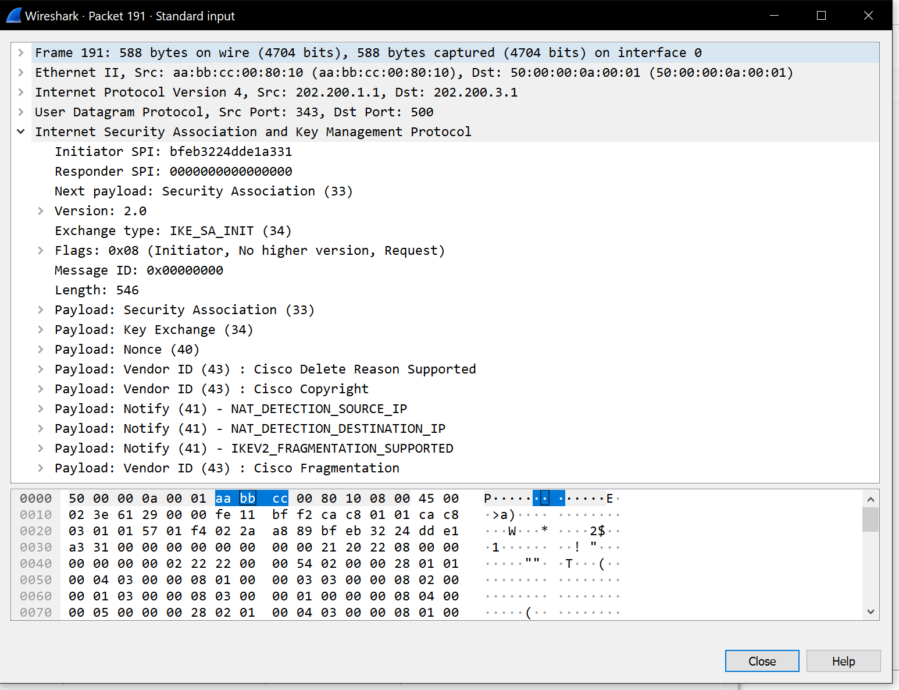Click hex offset 0000 label
The height and width of the screenshot is (690, 899).
pyautogui.click(x=36, y=499)
